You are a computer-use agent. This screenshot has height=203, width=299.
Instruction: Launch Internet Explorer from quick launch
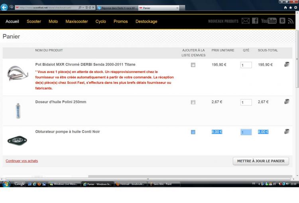35,184
